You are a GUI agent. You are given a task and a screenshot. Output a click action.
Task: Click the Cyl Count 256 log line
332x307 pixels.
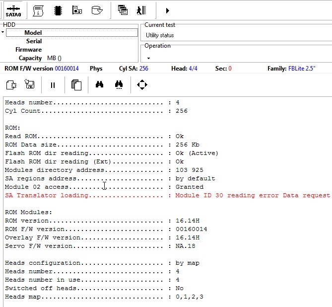[96, 111]
